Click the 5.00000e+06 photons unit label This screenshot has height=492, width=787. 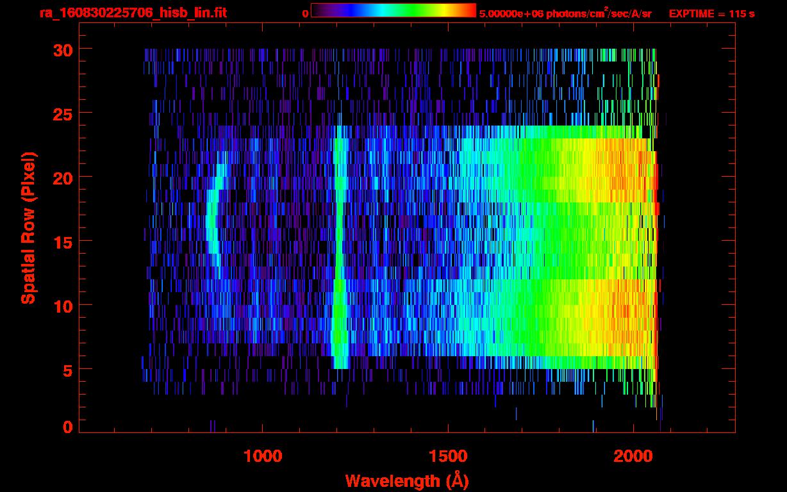coord(565,13)
